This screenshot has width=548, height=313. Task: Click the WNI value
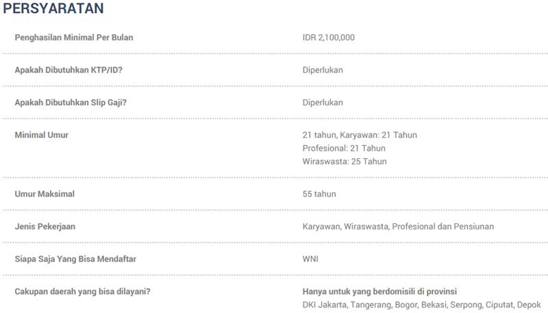(310, 259)
